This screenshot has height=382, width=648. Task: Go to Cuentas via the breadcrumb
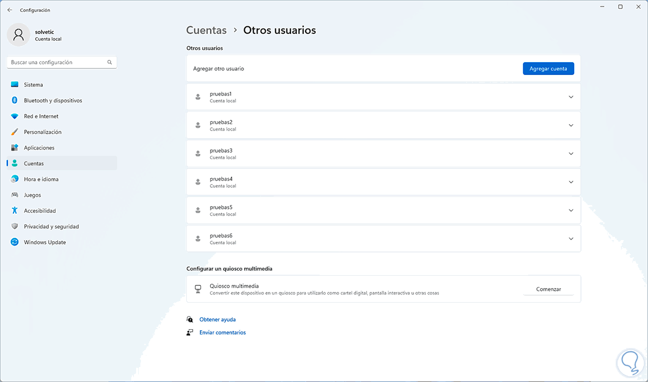206,30
